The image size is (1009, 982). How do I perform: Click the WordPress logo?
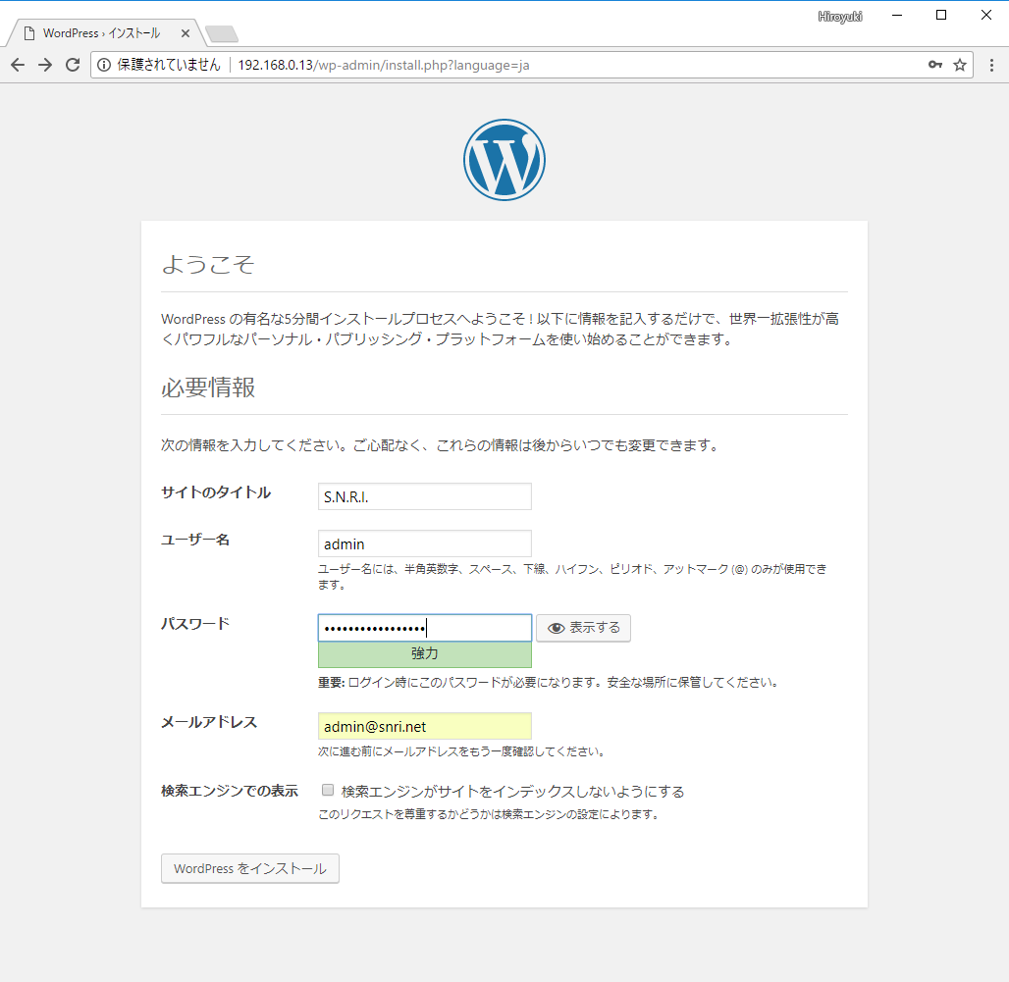[x=504, y=160]
